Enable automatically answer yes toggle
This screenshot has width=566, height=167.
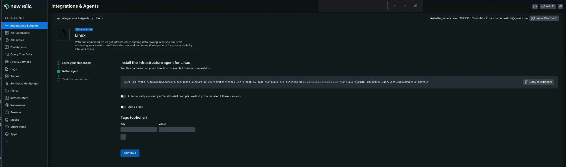123,96
